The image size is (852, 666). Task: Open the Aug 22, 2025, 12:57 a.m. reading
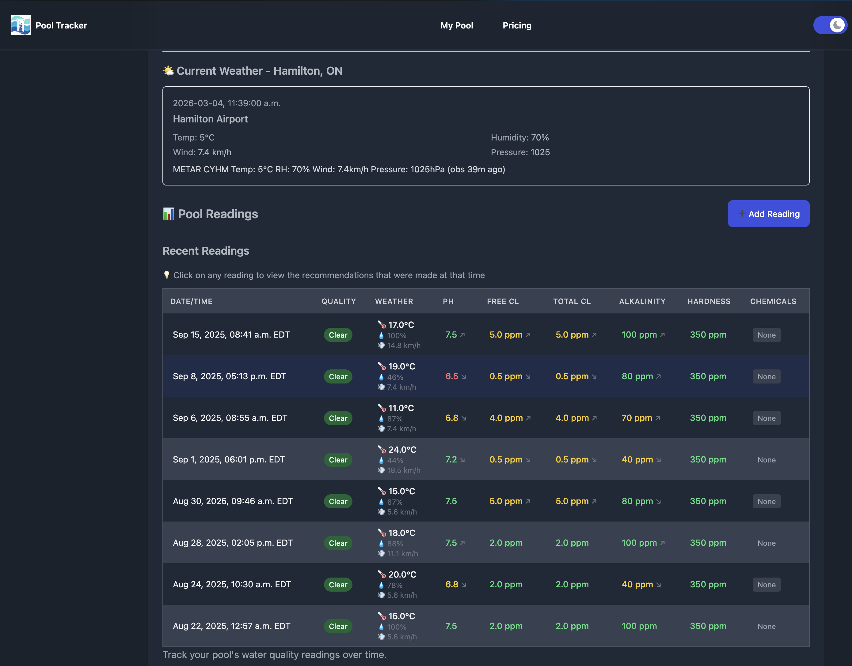point(486,626)
